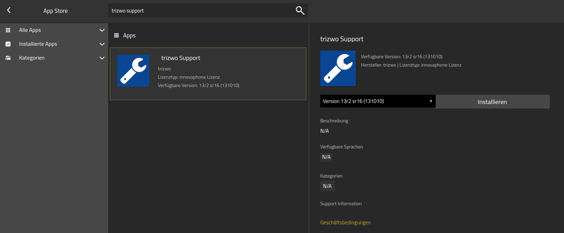
Task: Click the N/A tag under Verfügbare Sprachen
Action: click(326, 157)
